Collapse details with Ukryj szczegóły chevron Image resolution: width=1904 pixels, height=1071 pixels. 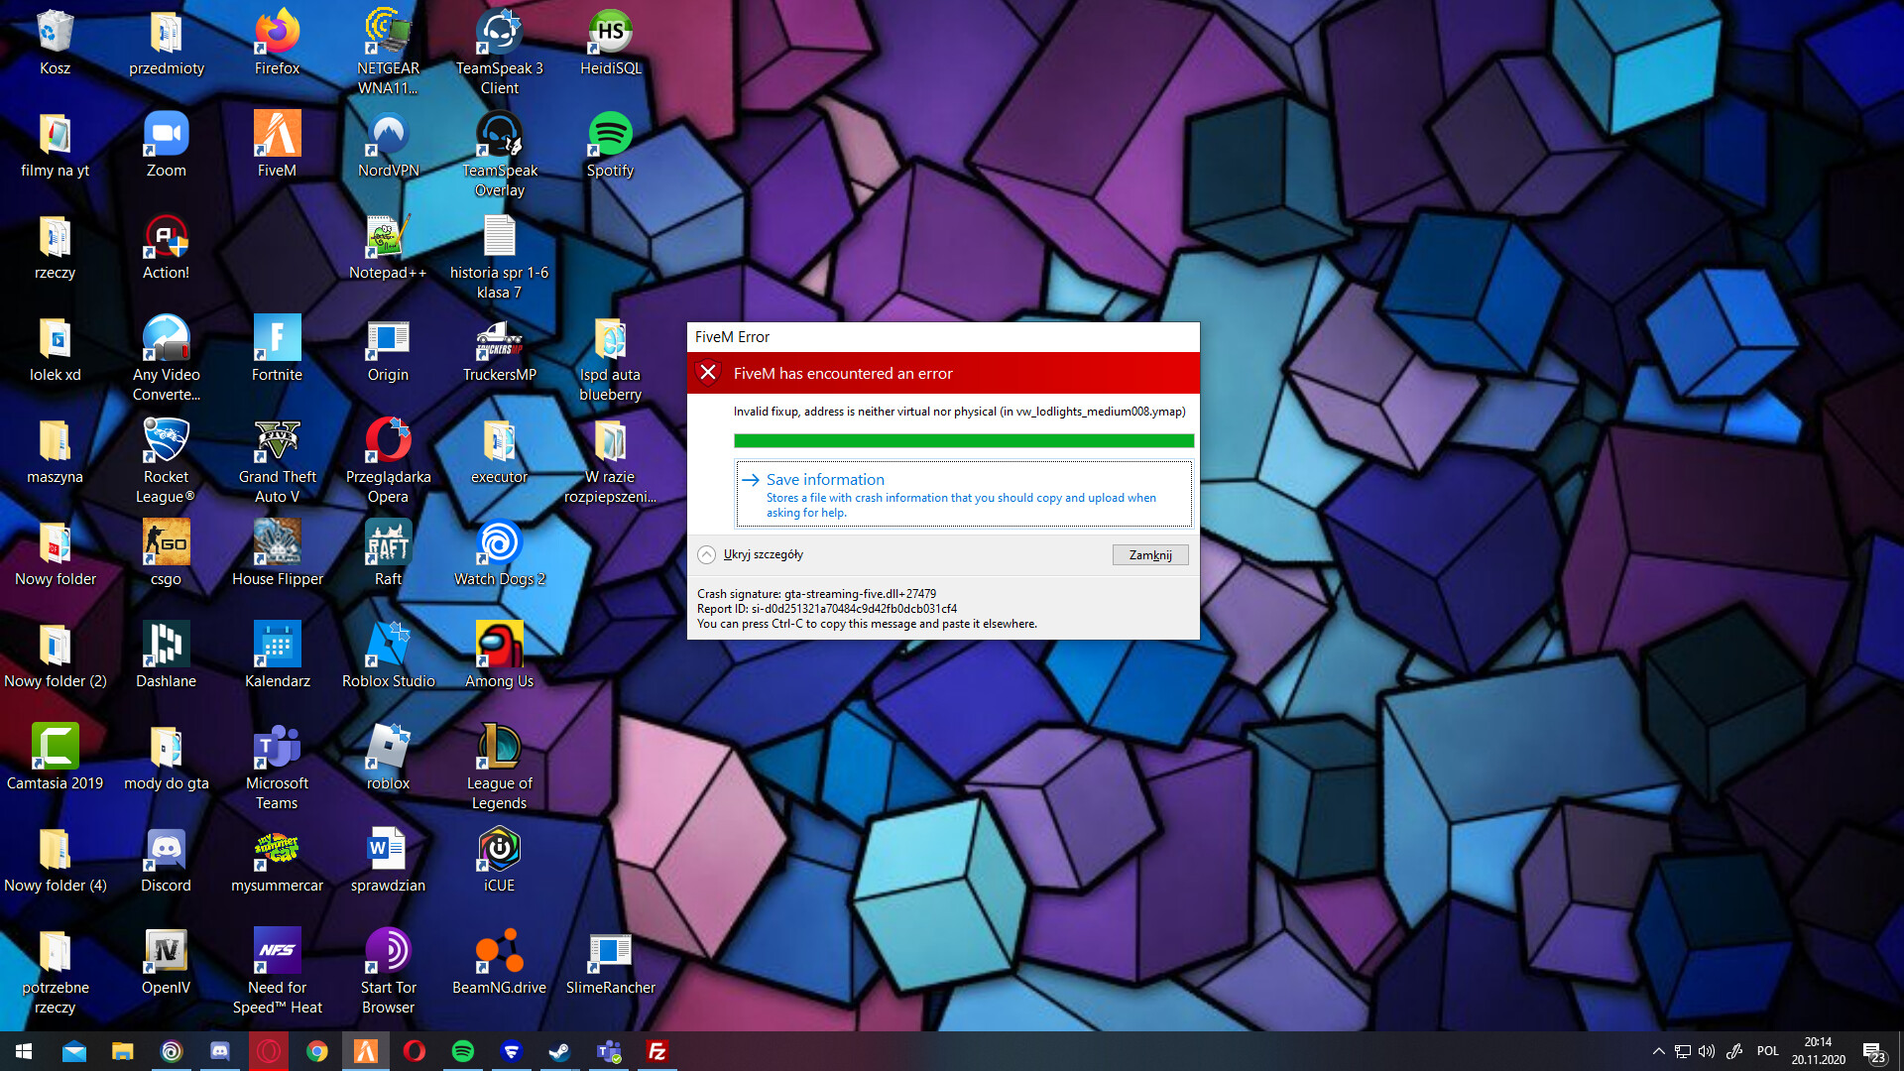[x=706, y=555]
